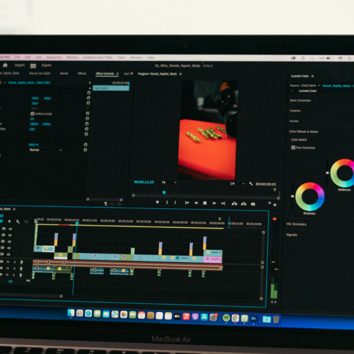Open the Trash in the dock

(276, 319)
